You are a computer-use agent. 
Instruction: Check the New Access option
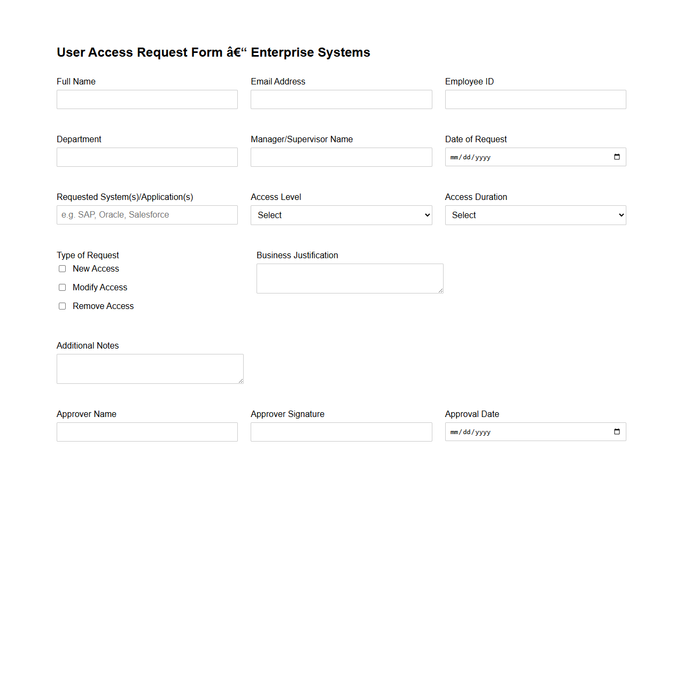pos(62,268)
